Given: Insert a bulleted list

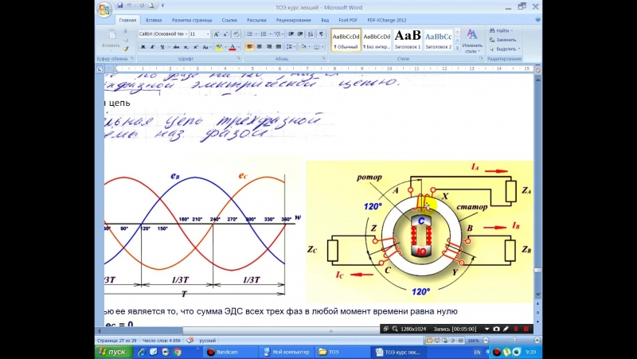Looking at the screenshot, I should (250, 34).
